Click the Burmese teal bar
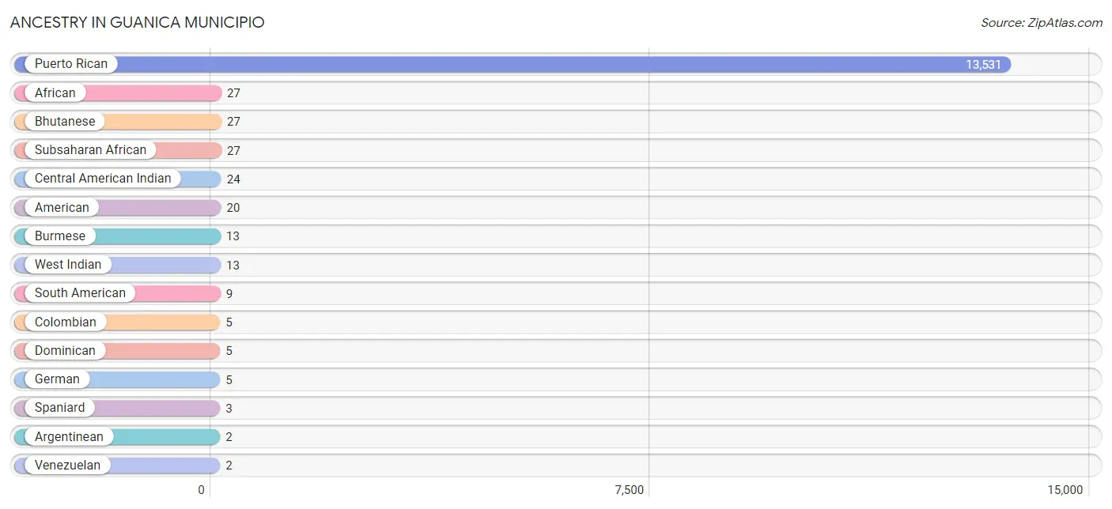1112x509 pixels. point(117,236)
